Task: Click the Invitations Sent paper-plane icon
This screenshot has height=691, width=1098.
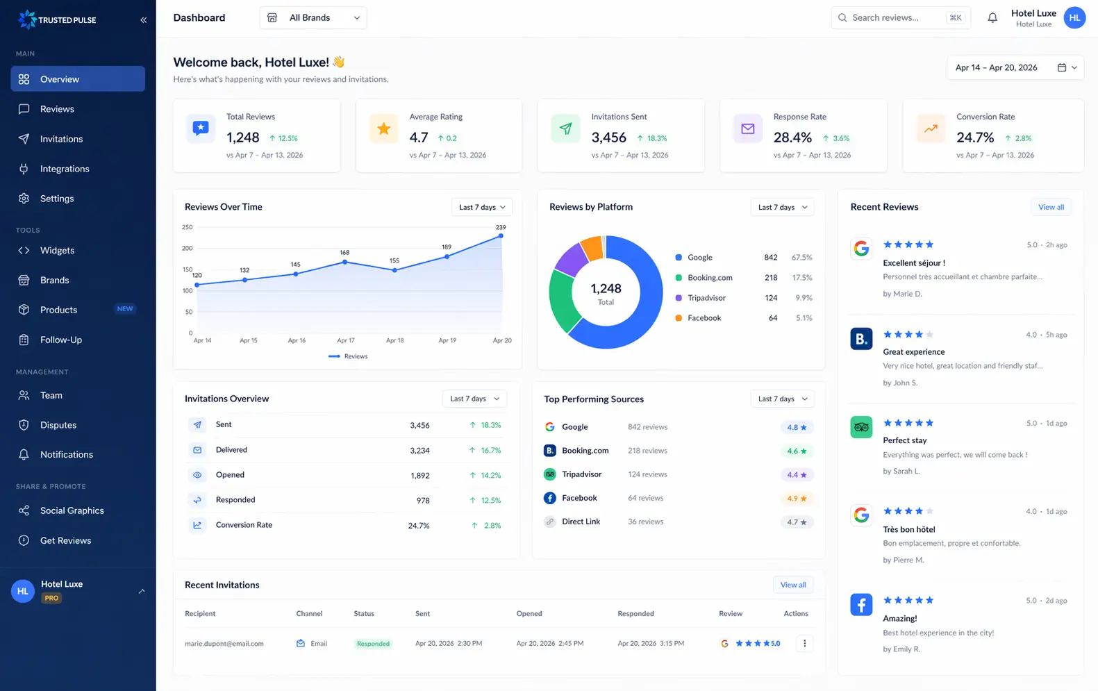Action: [x=565, y=128]
